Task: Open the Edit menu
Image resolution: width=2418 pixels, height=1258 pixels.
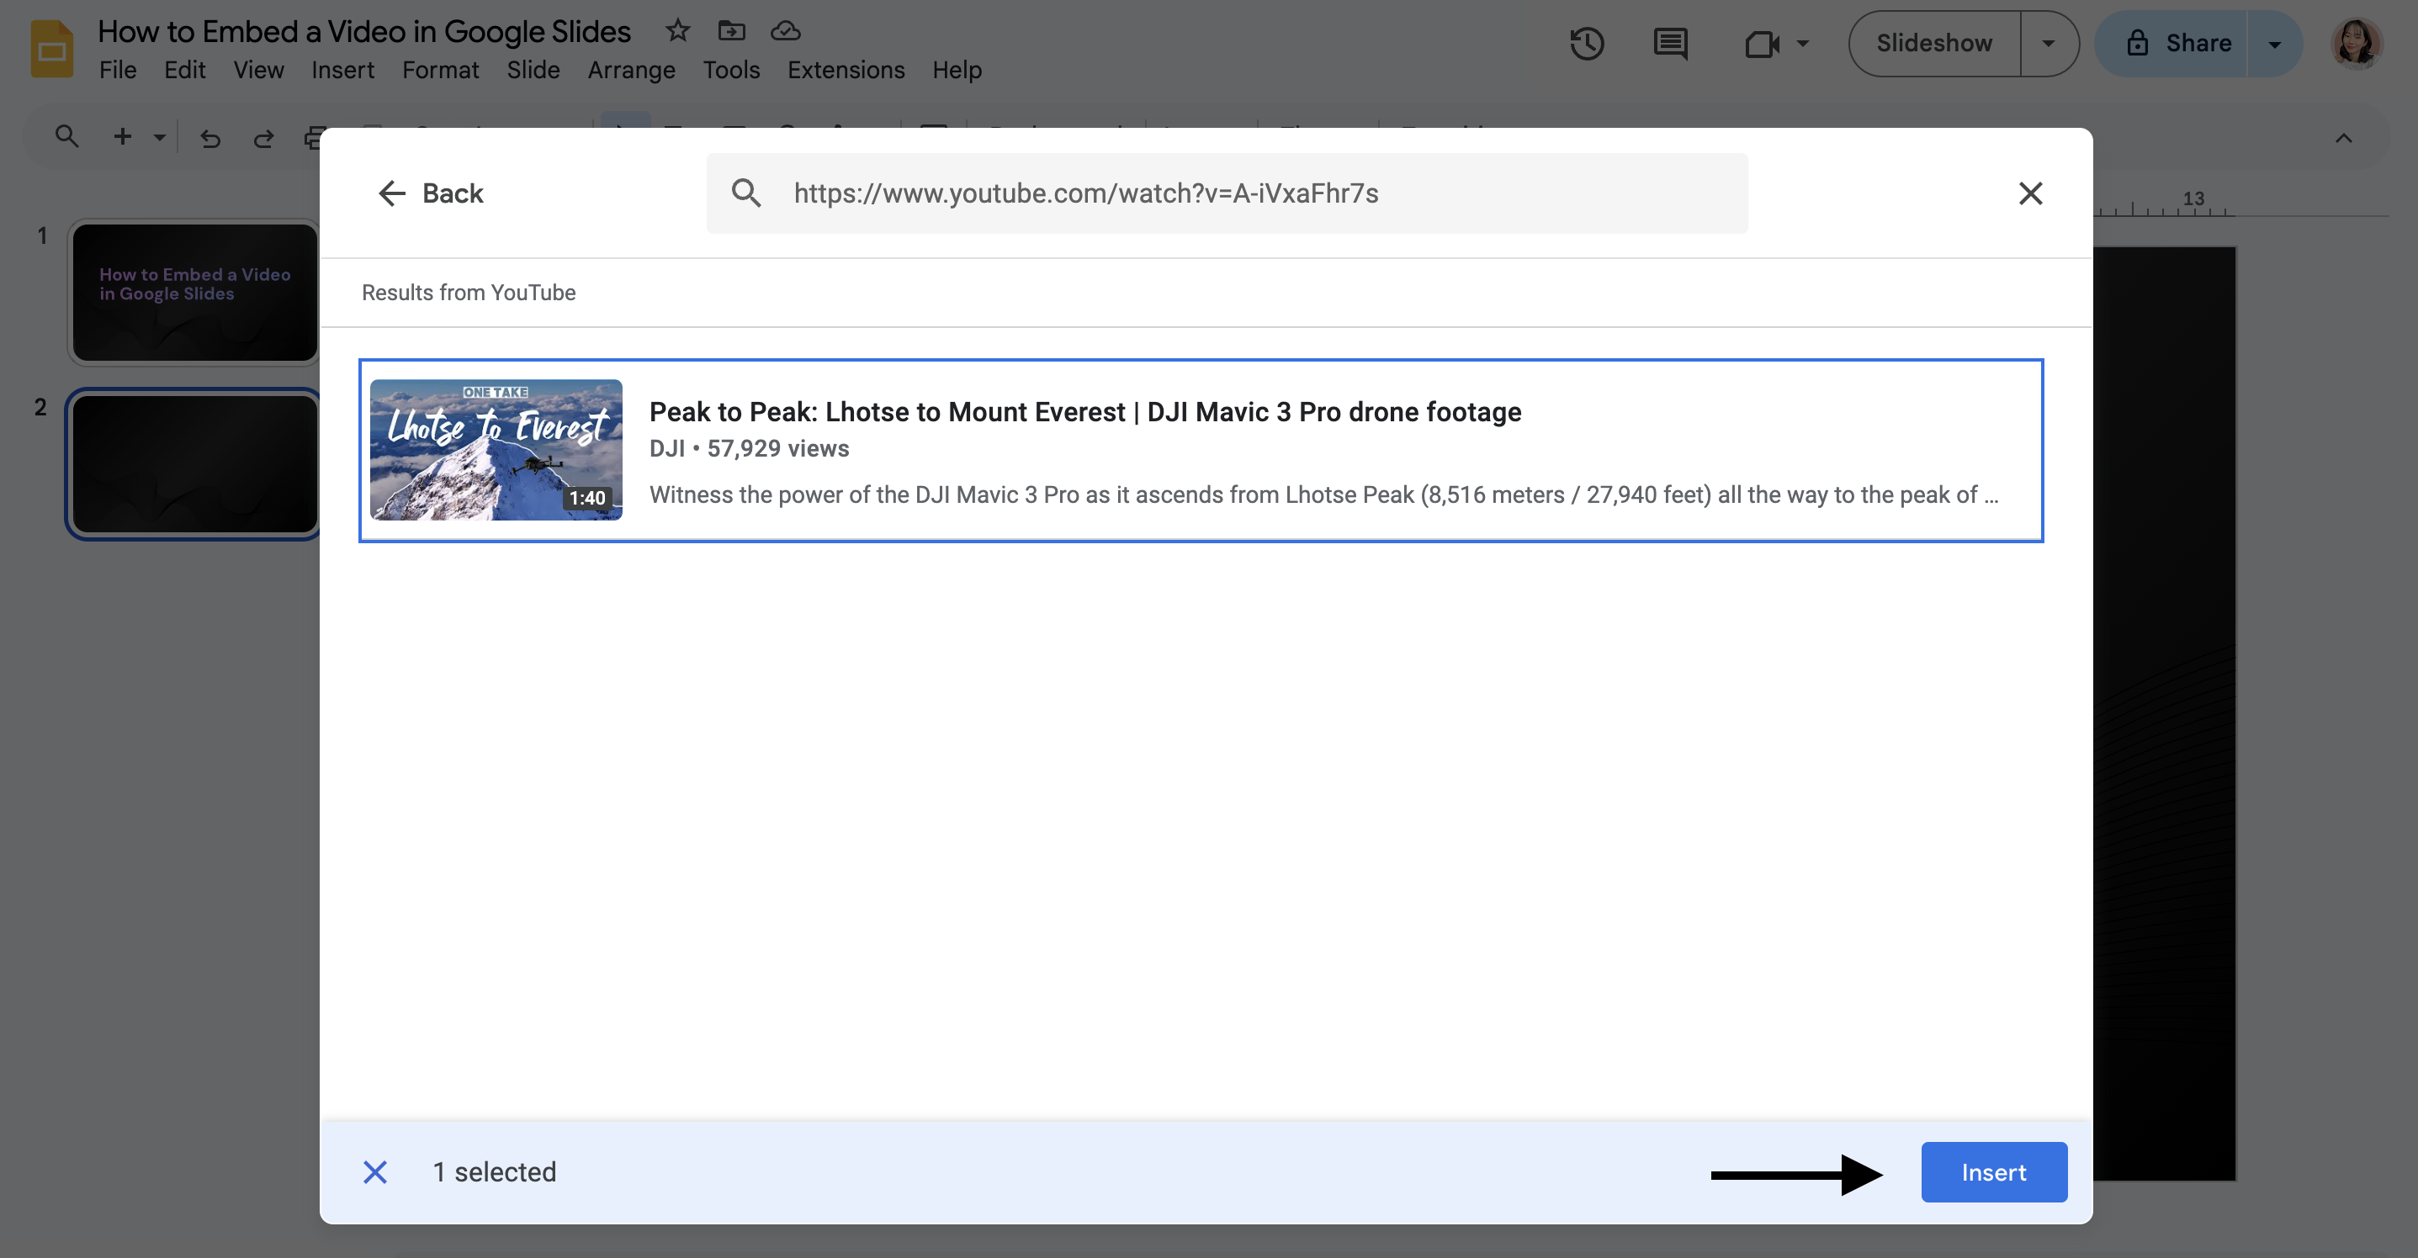Action: [184, 71]
